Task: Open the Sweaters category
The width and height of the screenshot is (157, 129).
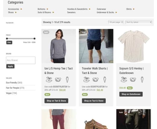Action: pos(71,12)
